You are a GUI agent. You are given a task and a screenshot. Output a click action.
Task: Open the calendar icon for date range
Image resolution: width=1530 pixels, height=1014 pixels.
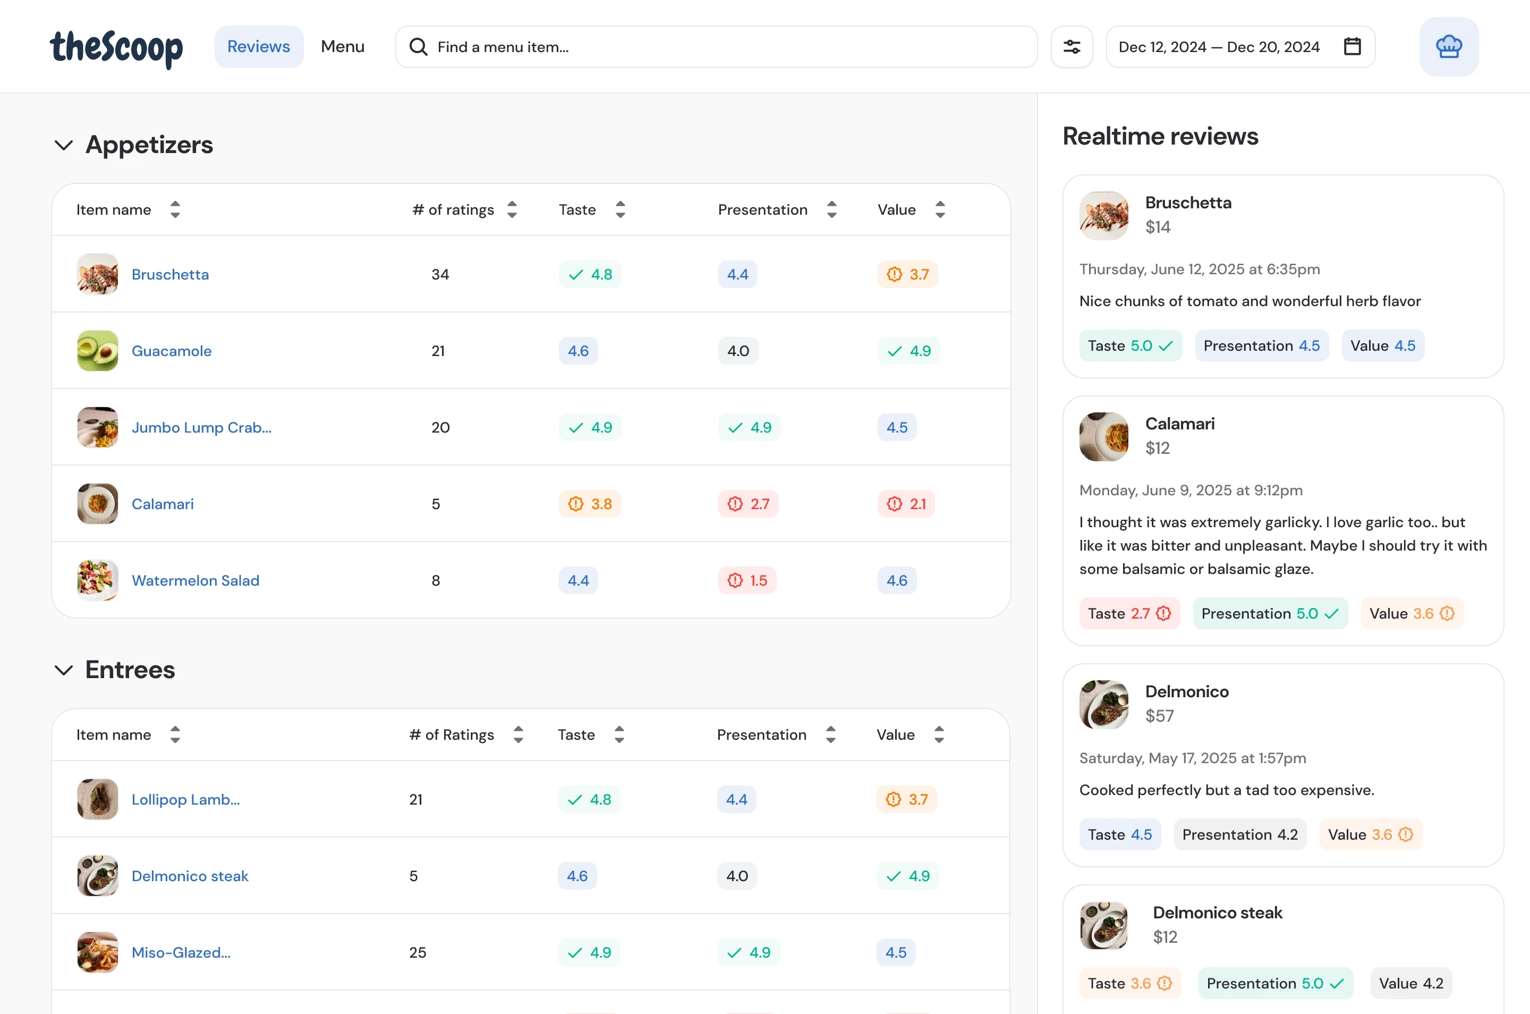tap(1352, 46)
